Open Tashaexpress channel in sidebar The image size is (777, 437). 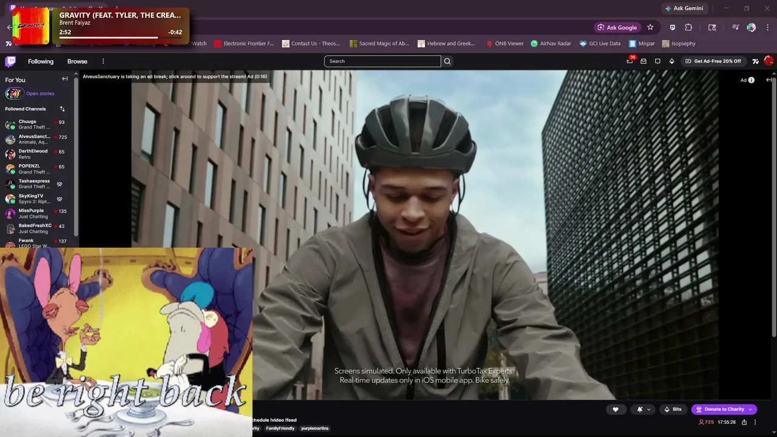tap(38, 184)
